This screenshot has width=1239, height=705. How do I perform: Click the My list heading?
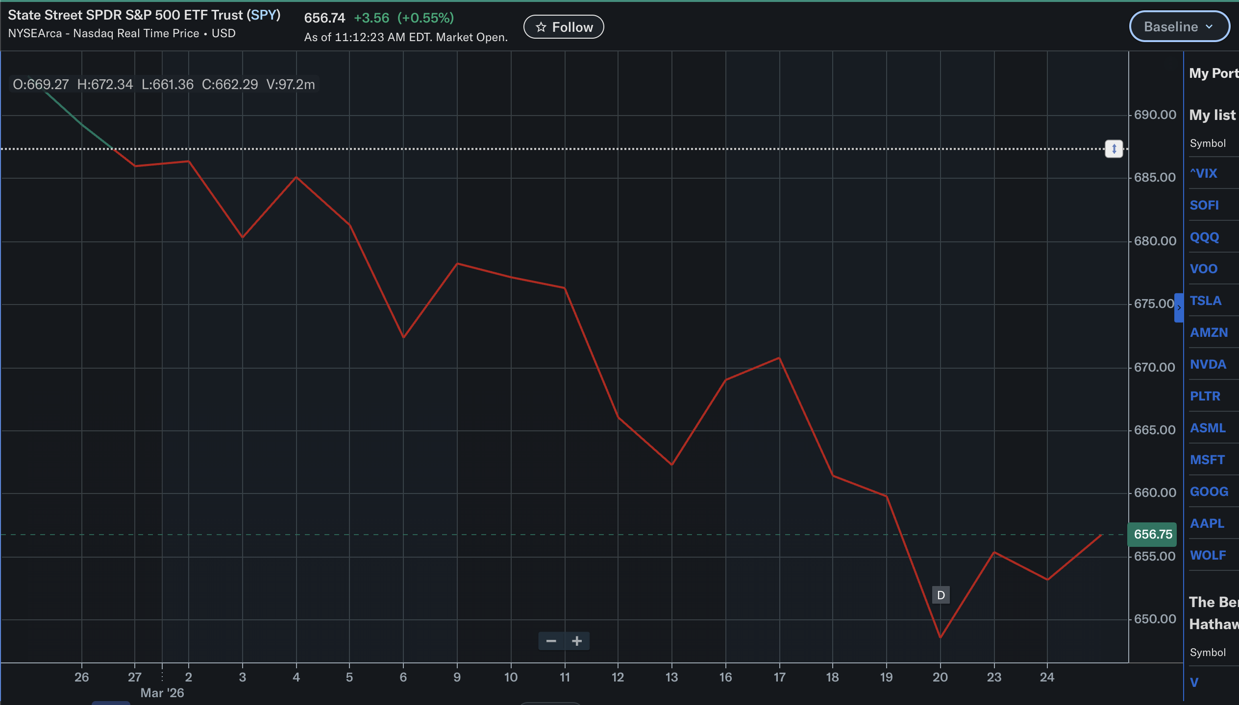1212,115
